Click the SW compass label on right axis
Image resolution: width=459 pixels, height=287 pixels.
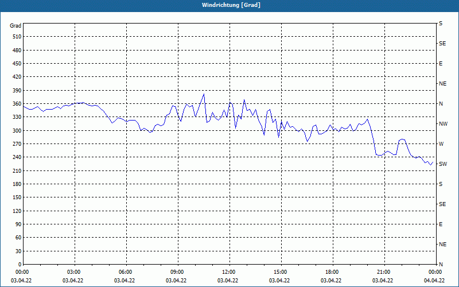pyautogui.click(x=443, y=164)
